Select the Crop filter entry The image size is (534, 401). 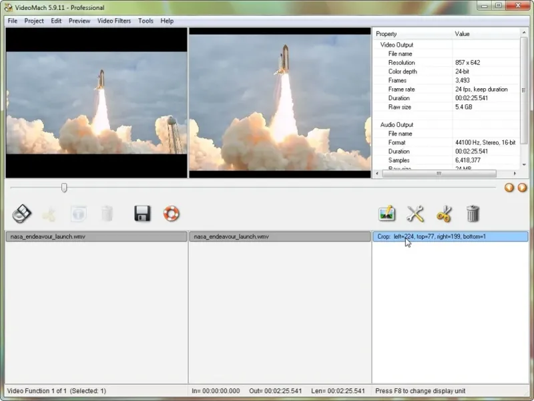click(450, 237)
